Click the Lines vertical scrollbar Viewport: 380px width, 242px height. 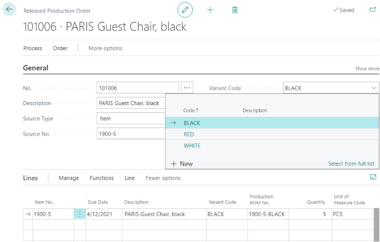click(x=376, y=224)
